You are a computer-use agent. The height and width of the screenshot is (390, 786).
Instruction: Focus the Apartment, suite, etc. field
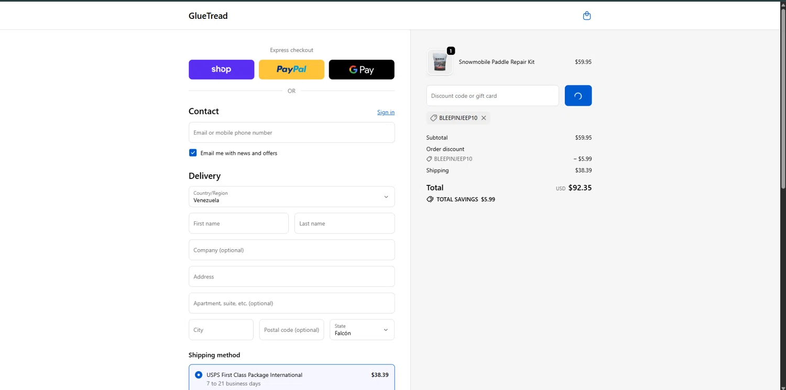tap(291, 303)
